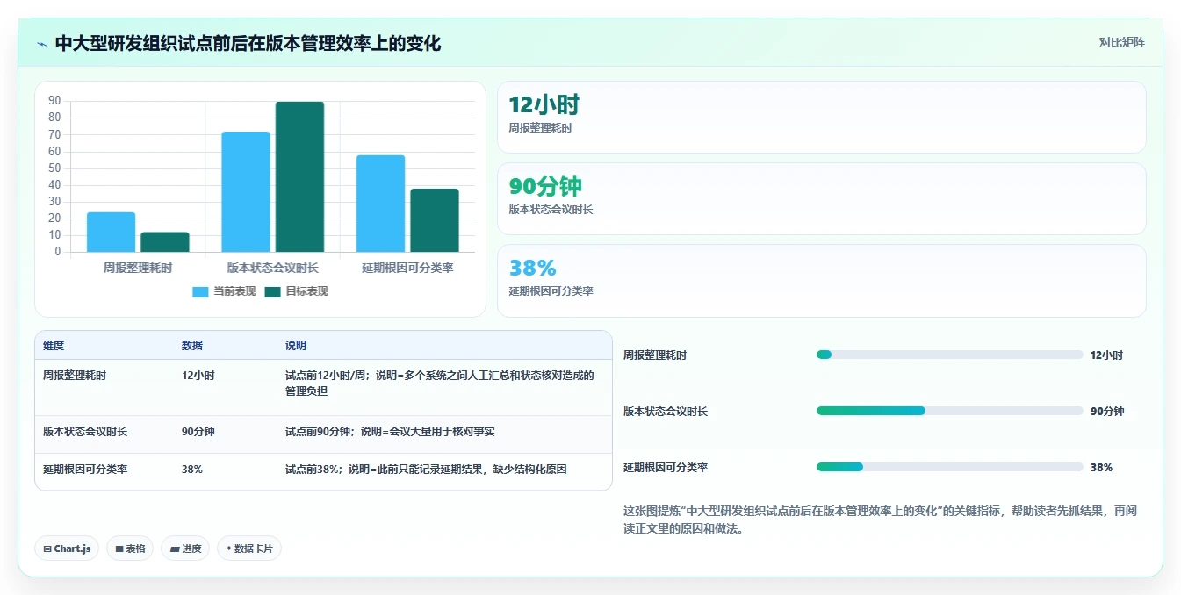This screenshot has width=1181, height=595.
Task: Click the 延期根因可分类率 current-performance bar in chart
Action: tap(380, 204)
